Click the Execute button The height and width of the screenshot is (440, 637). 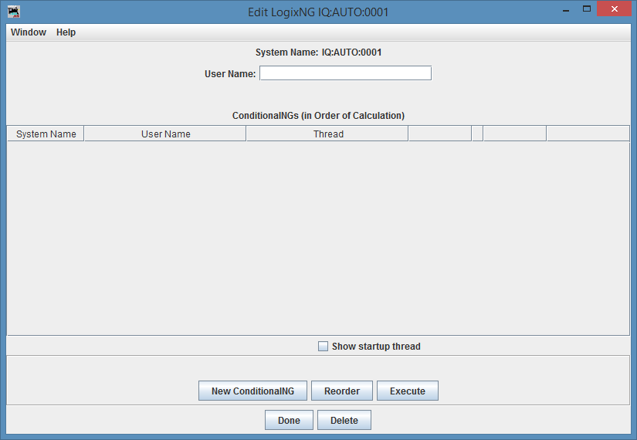tap(408, 391)
